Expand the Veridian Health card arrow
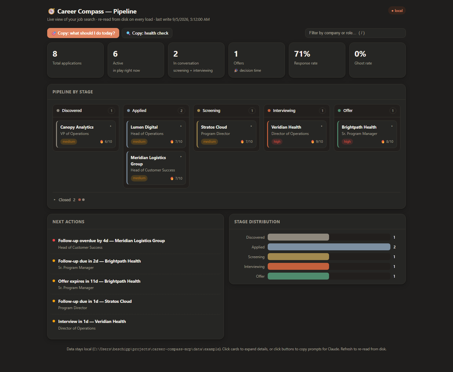 tap(322, 126)
